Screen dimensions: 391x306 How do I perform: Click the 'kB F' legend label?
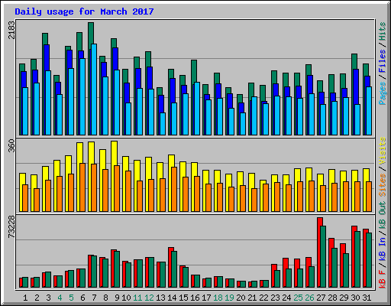pos(383,279)
